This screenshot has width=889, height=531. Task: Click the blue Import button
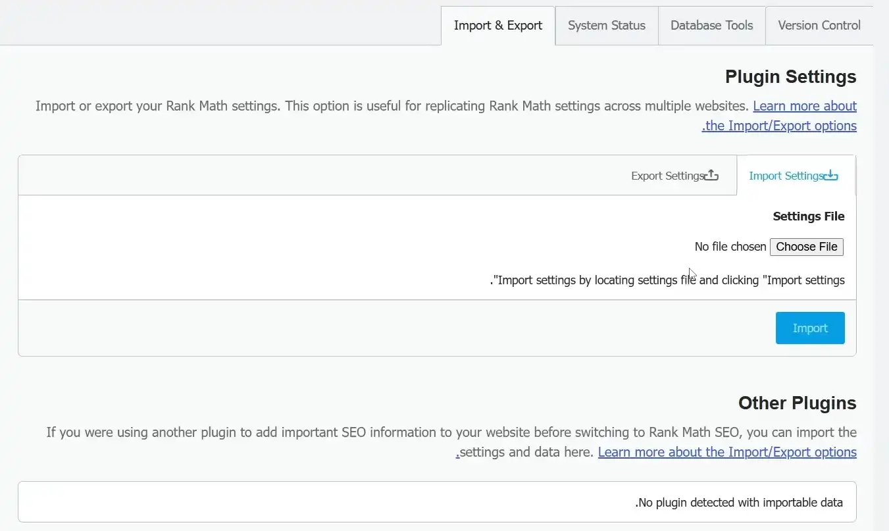(810, 328)
